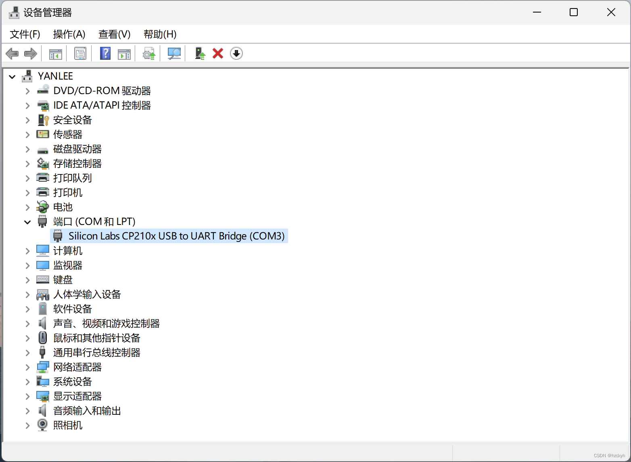Toggle the console tree pane icon
Viewport: 631px width, 462px height.
point(55,54)
